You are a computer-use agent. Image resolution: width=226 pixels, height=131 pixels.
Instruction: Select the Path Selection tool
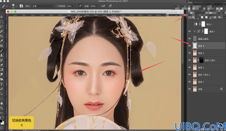click(2, 94)
